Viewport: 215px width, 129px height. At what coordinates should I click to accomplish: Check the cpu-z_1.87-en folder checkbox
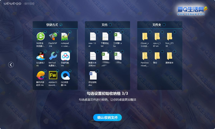(x=162, y=32)
